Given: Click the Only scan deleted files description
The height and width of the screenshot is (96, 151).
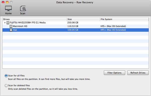Looking at the screenshot, I should click(x=43, y=89).
